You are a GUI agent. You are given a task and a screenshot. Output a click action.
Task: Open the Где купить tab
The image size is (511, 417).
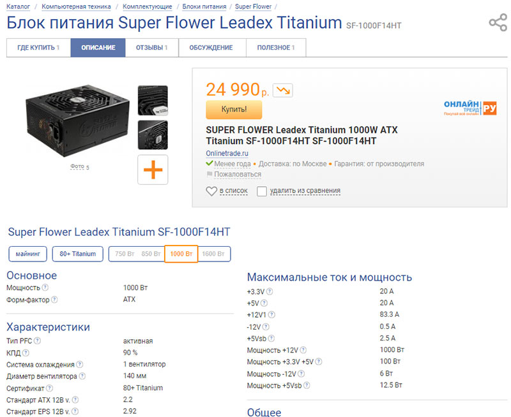38,48
